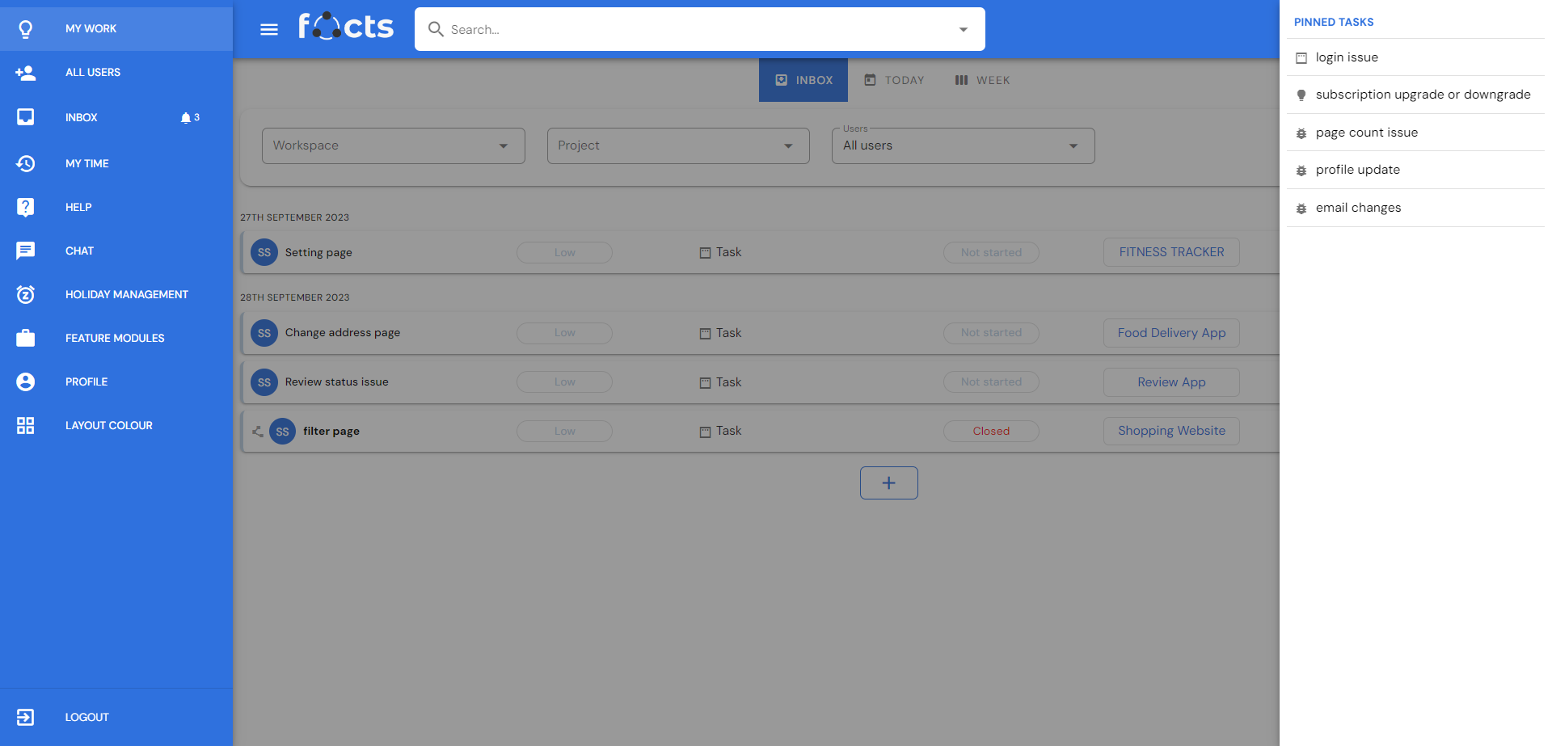1552x746 pixels.
Task: Click the FITNESS TRACKER project button
Action: [x=1170, y=252]
